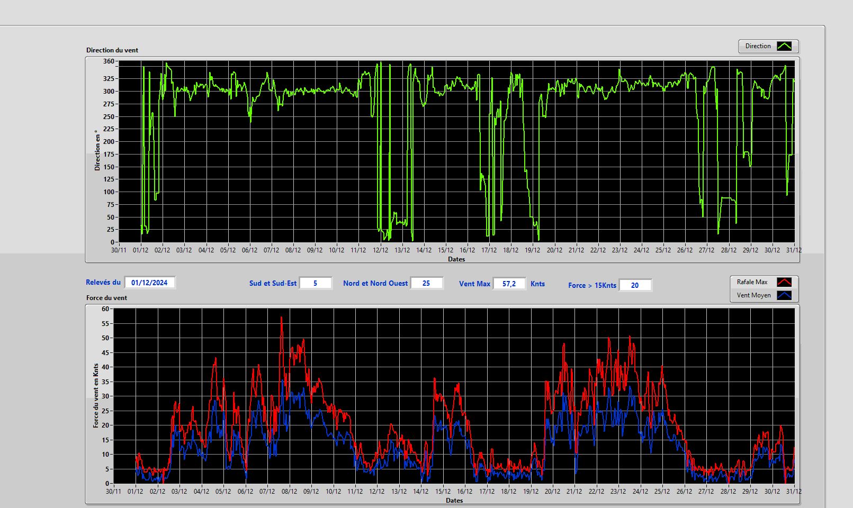Click the Sud et Sud-Est value field
The height and width of the screenshot is (508, 853).
(316, 283)
